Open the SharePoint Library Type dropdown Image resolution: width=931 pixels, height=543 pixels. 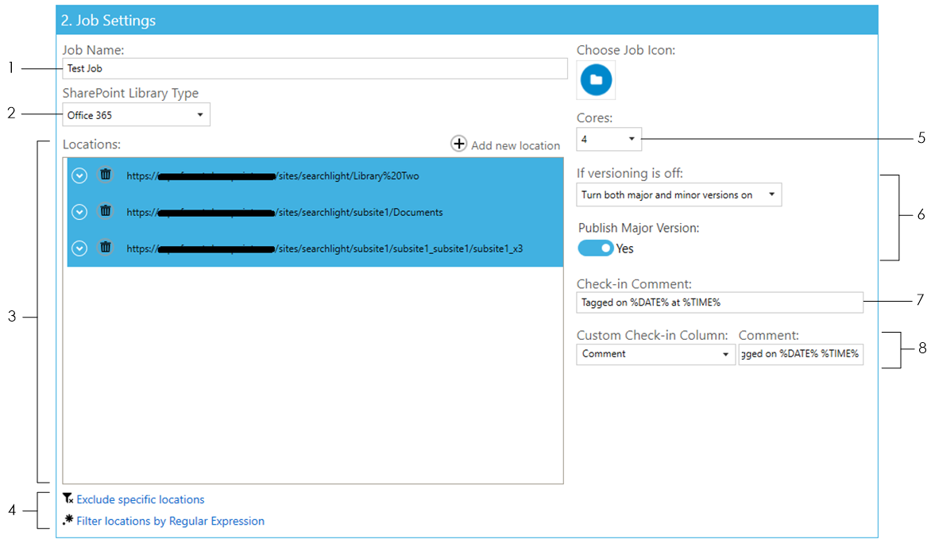(136, 115)
